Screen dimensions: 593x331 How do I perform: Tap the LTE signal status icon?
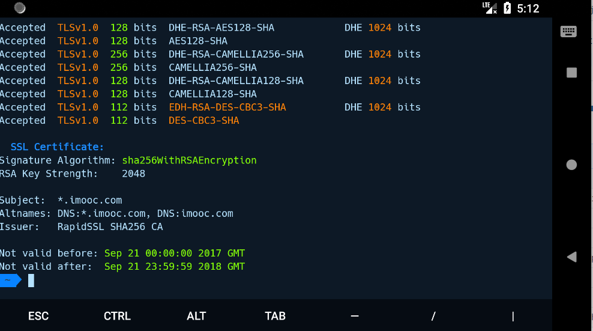(490, 8)
